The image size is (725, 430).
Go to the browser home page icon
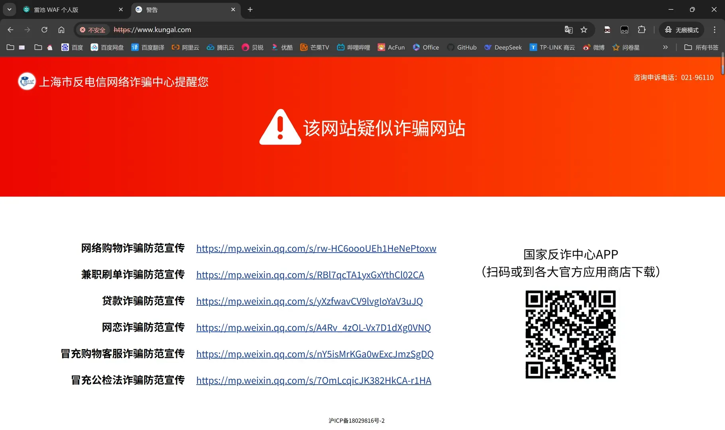point(61,30)
